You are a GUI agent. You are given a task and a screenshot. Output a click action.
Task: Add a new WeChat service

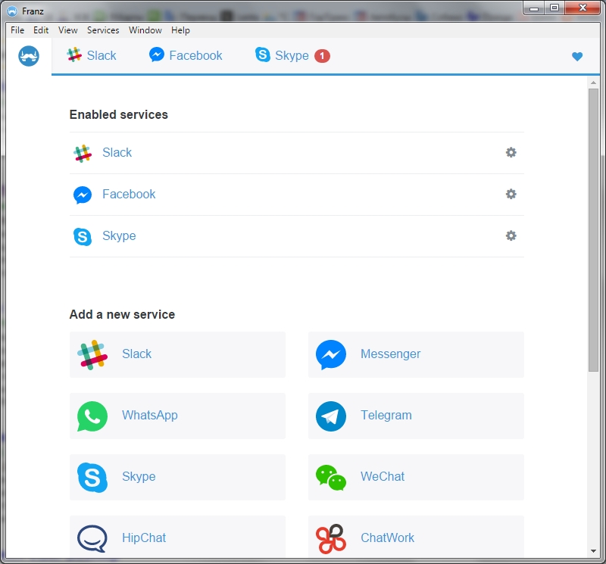[x=416, y=478]
